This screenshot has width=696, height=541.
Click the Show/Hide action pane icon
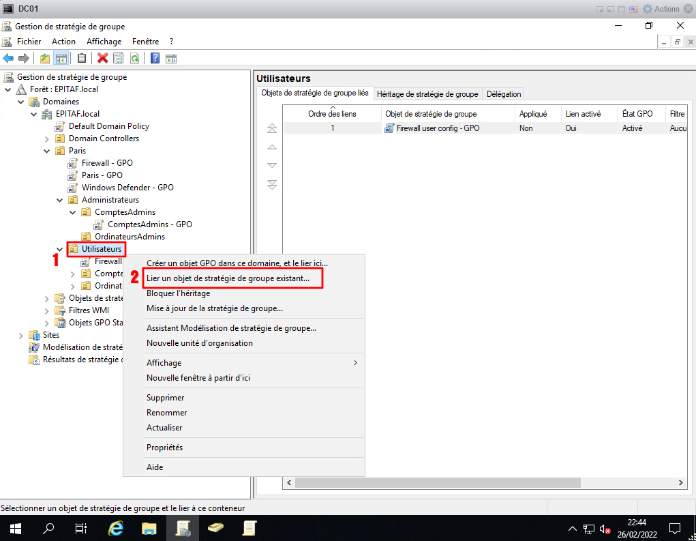(171, 58)
